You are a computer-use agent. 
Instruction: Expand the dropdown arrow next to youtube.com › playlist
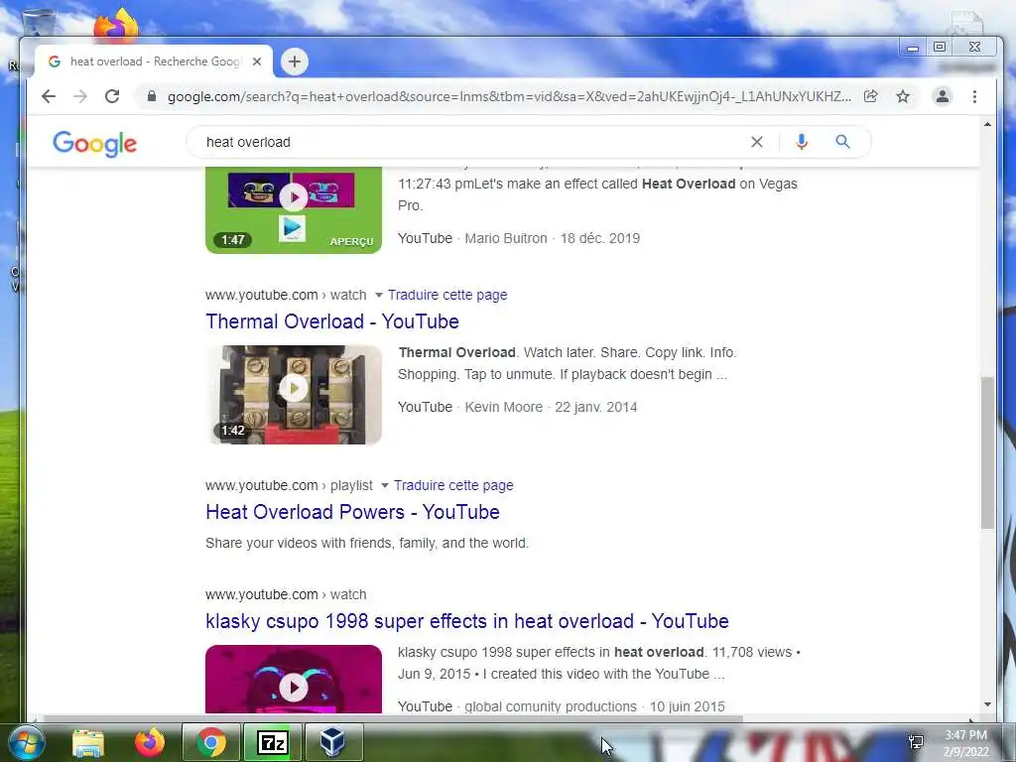[x=384, y=485]
